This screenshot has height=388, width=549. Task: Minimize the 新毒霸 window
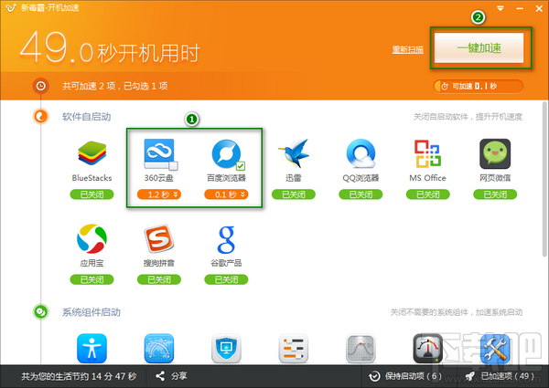coord(520,8)
